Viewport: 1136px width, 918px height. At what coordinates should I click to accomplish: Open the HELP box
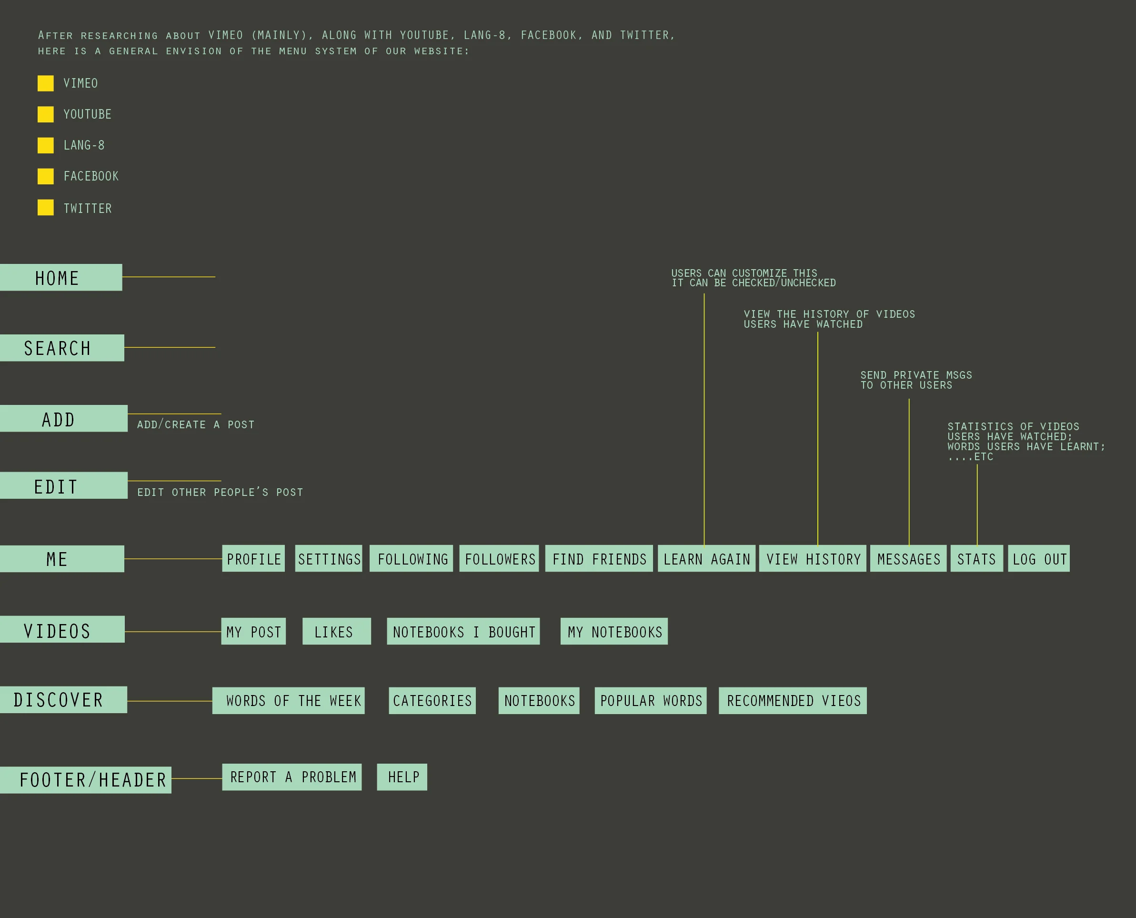tap(402, 777)
